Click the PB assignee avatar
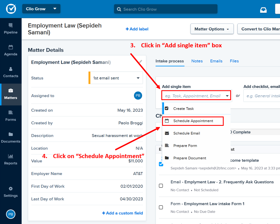This screenshot has width=280, height=224. click(x=138, y=95)
